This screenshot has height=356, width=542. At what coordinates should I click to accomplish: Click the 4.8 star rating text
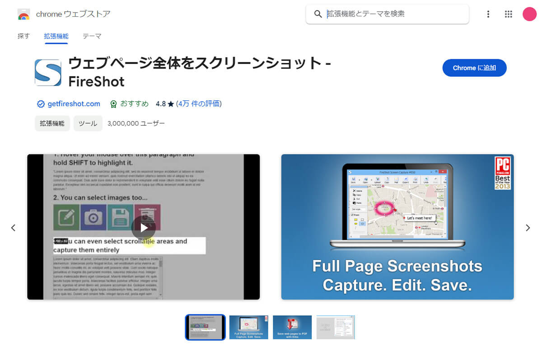coord(165,104)
